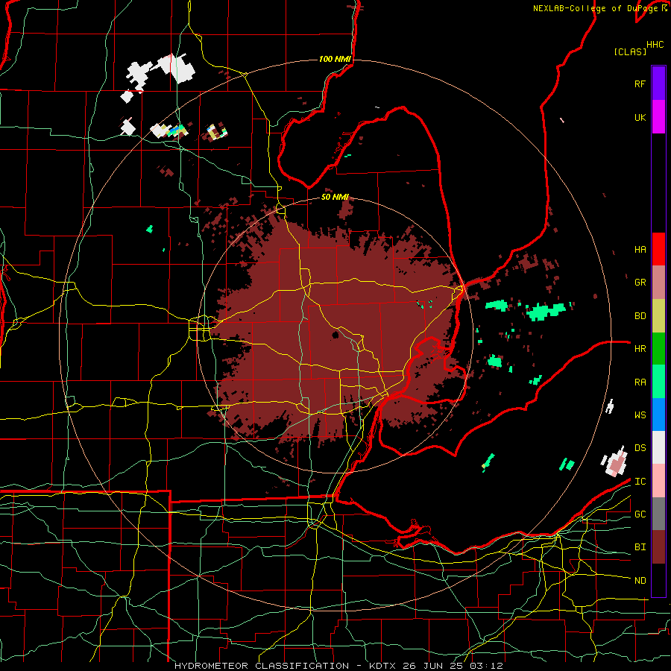Viewport: 671px width, 671px height.
Task: Click the WS legend label
Action: point(640,415)
